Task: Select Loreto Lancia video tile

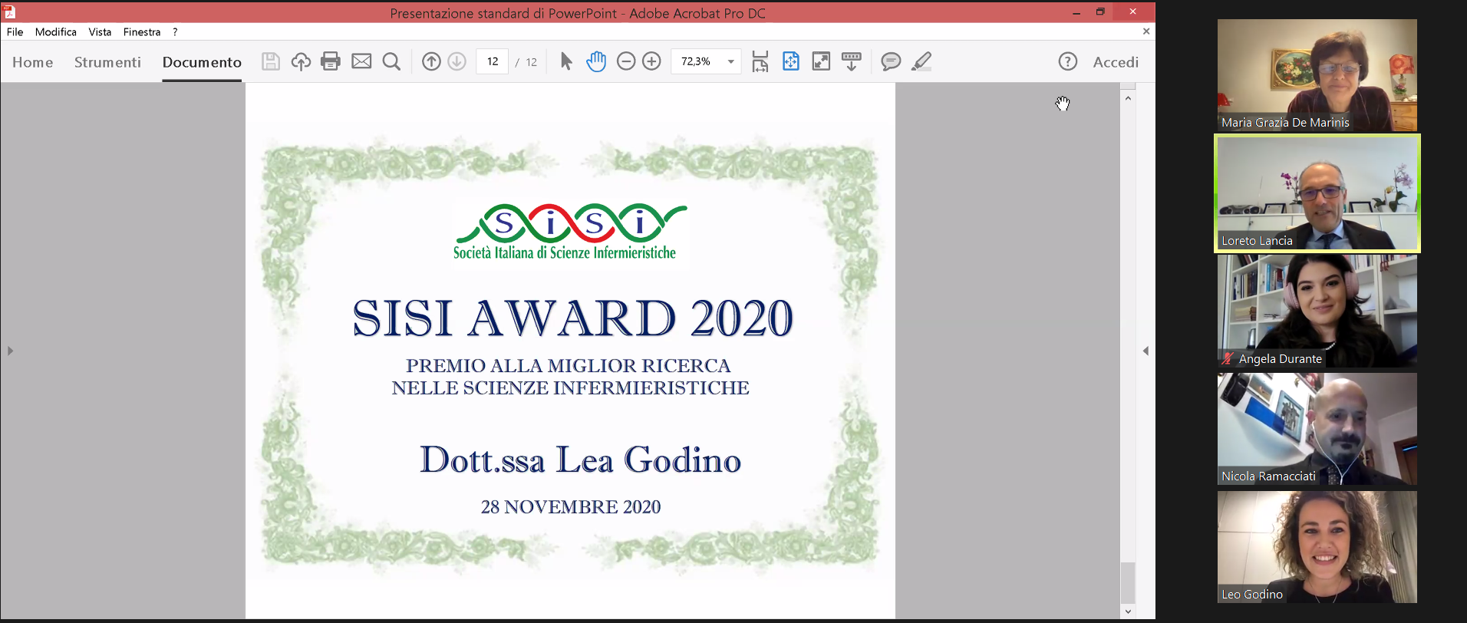Action: [x=1317, y=193]
